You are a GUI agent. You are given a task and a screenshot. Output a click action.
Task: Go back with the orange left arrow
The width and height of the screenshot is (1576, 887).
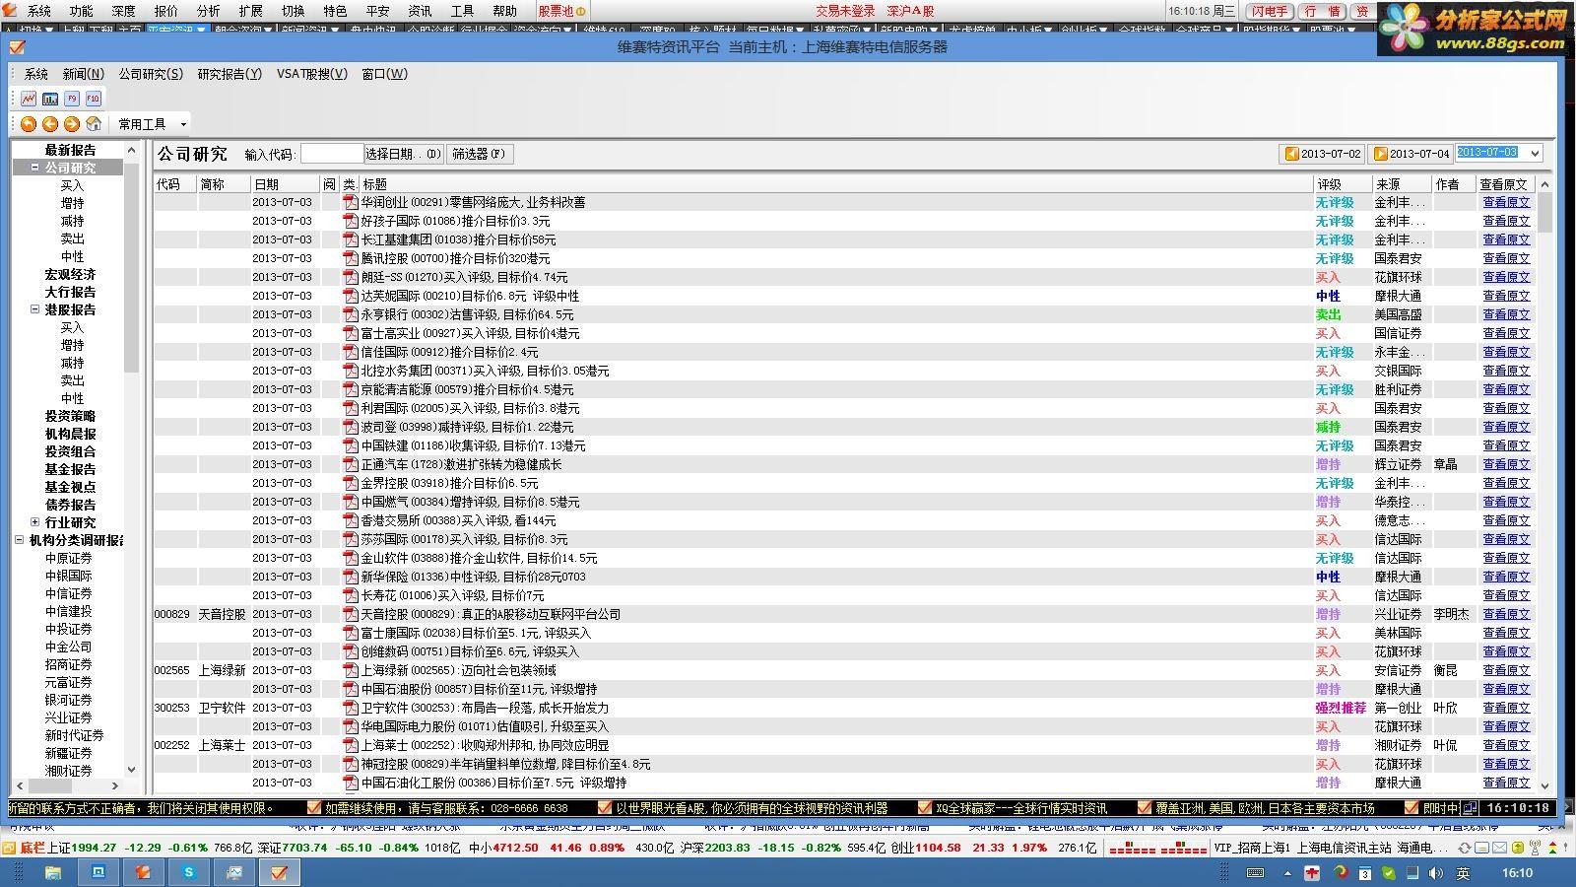[x=50, y=124]
